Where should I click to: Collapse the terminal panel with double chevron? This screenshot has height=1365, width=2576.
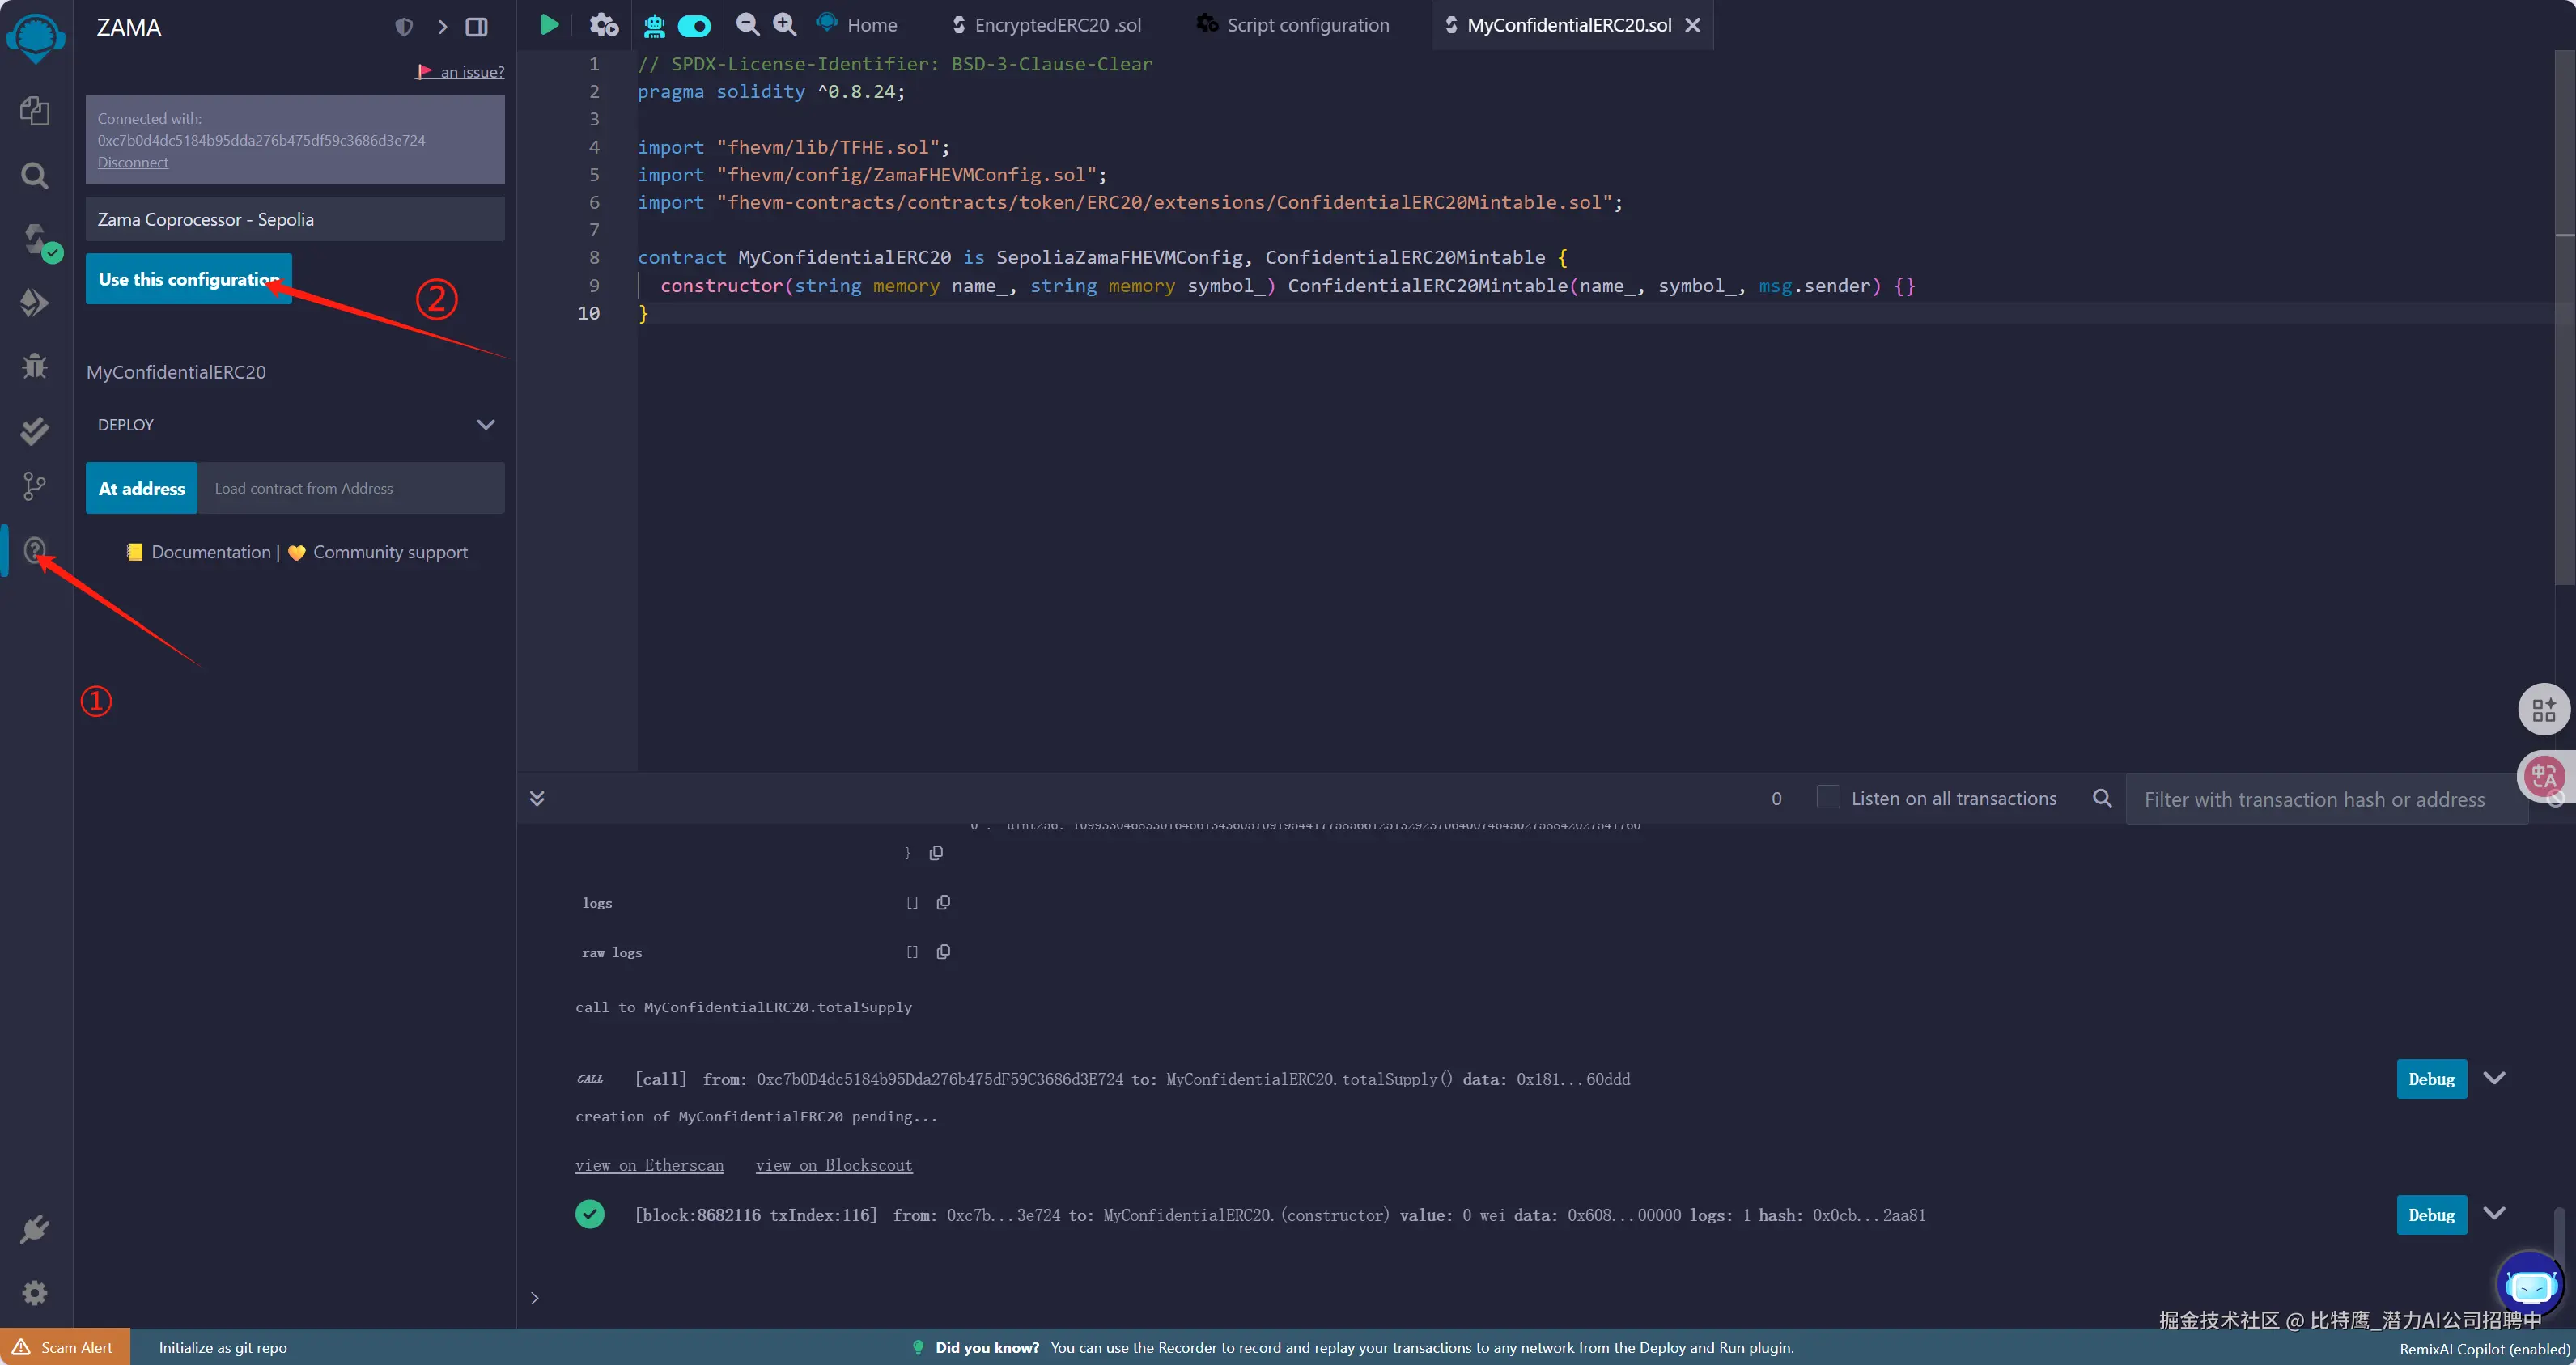point(537,798)
